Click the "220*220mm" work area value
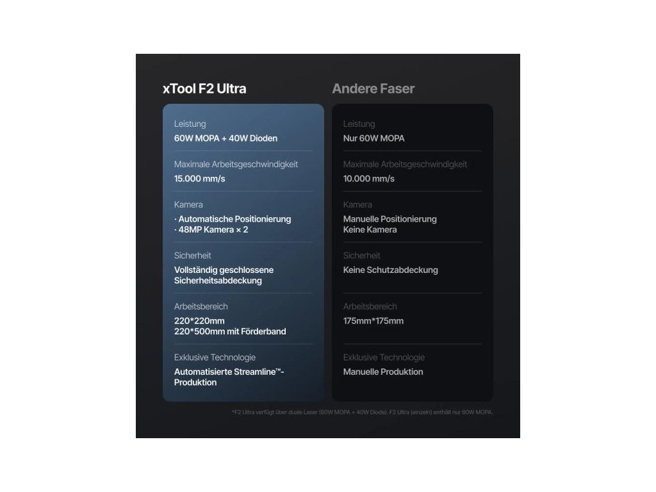This screenshot has height=492, width=656. click(199, 320)
